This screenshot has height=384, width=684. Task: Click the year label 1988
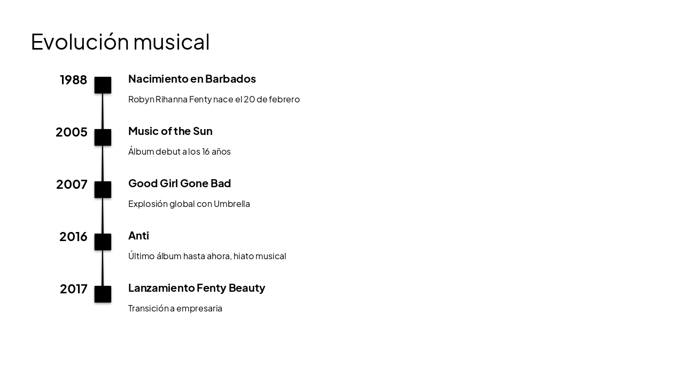(73, 80)
